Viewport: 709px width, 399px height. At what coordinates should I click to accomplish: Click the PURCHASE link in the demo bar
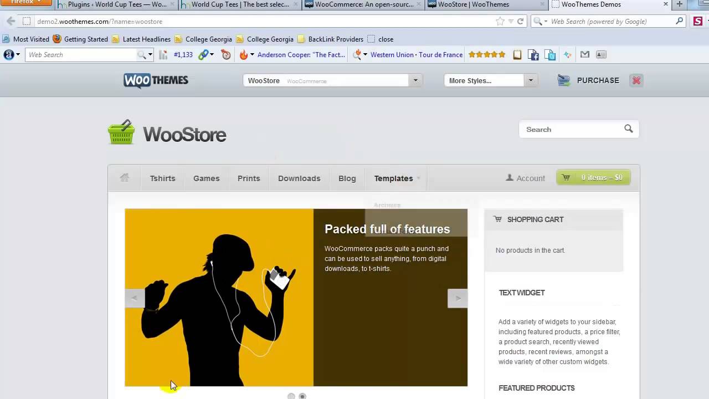tap(598, 80)
